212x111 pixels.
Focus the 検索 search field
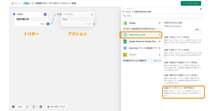(x=162, y=16)
